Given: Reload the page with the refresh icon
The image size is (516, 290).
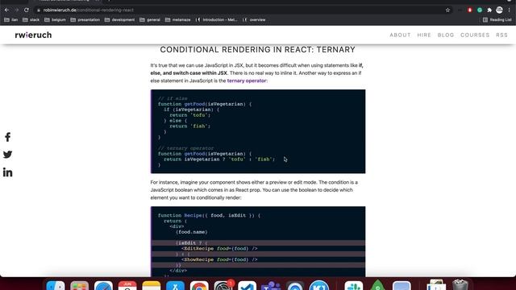Looking at the screenshot, I should [27, 10].
